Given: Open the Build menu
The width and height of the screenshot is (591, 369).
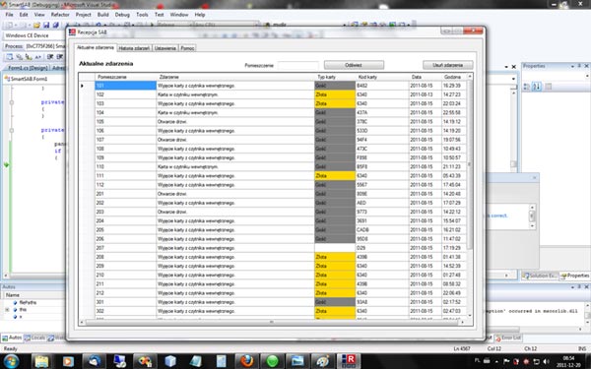Looking at the screenshot, I should (x=102, y=15).
